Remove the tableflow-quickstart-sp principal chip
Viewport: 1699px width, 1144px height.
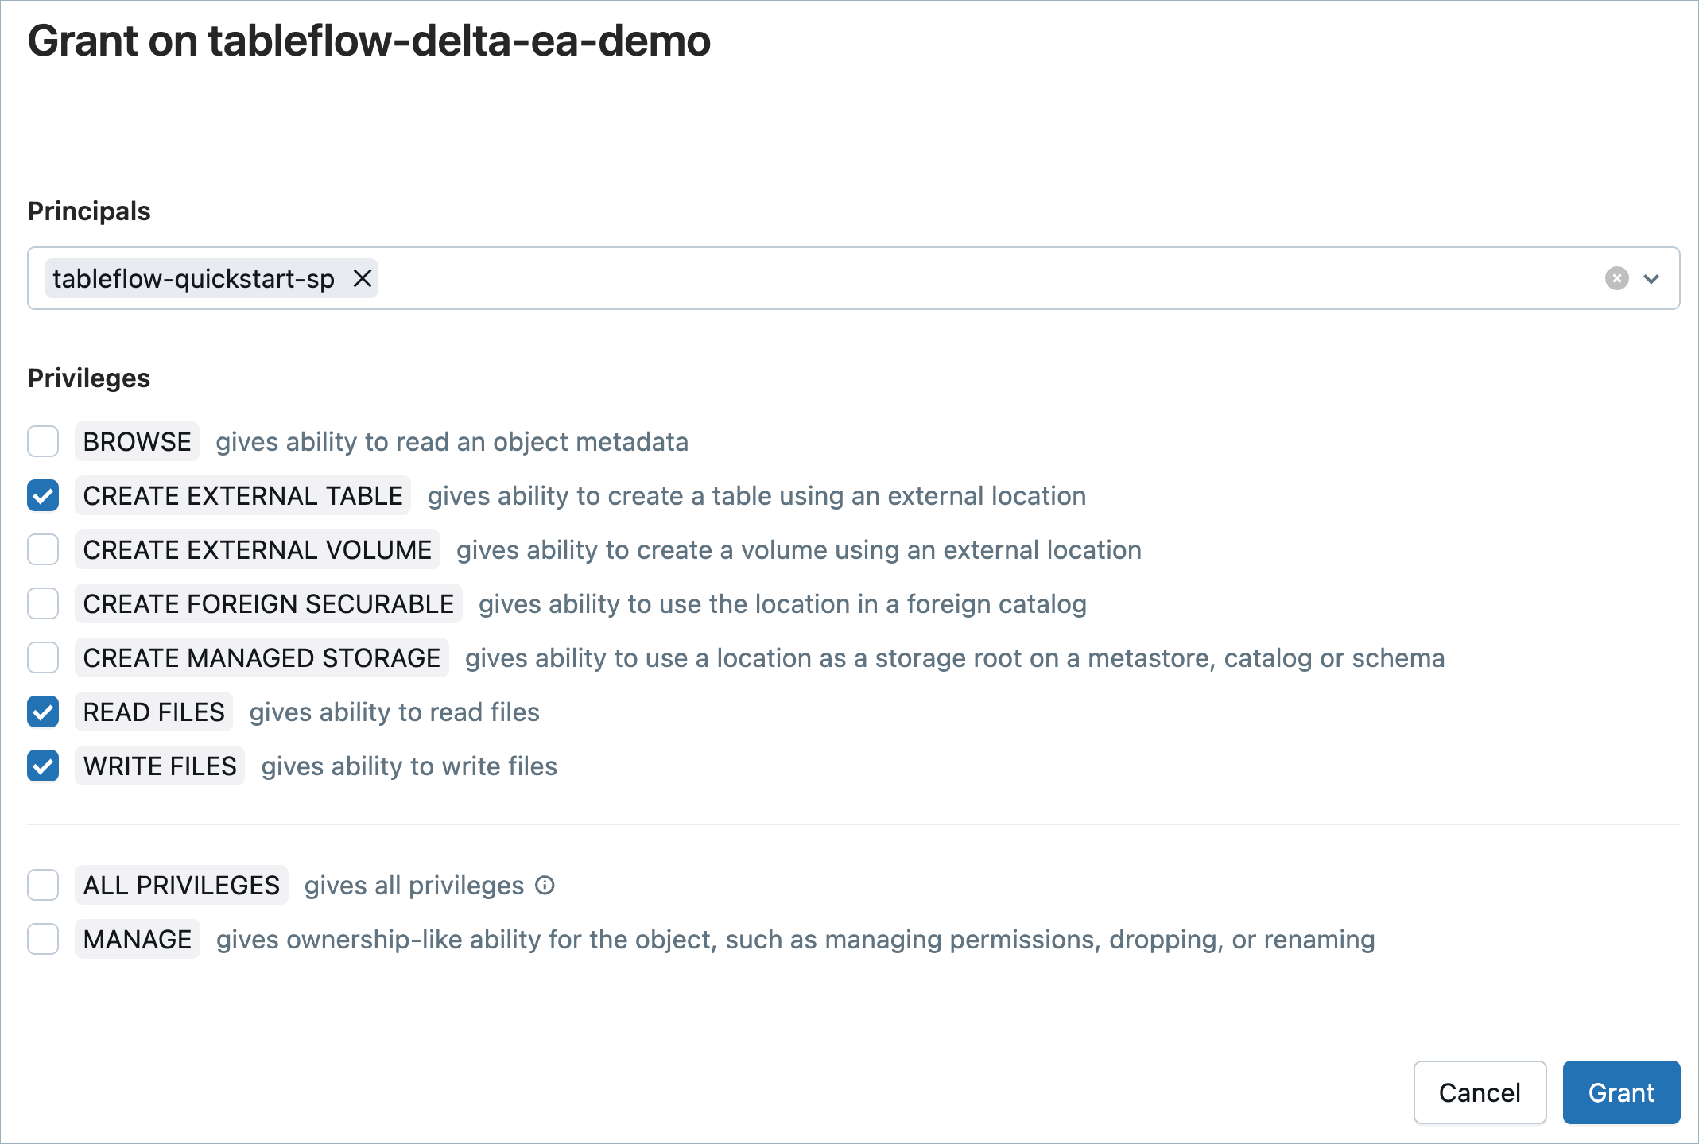pyautogui.click(x=363, y=279)
